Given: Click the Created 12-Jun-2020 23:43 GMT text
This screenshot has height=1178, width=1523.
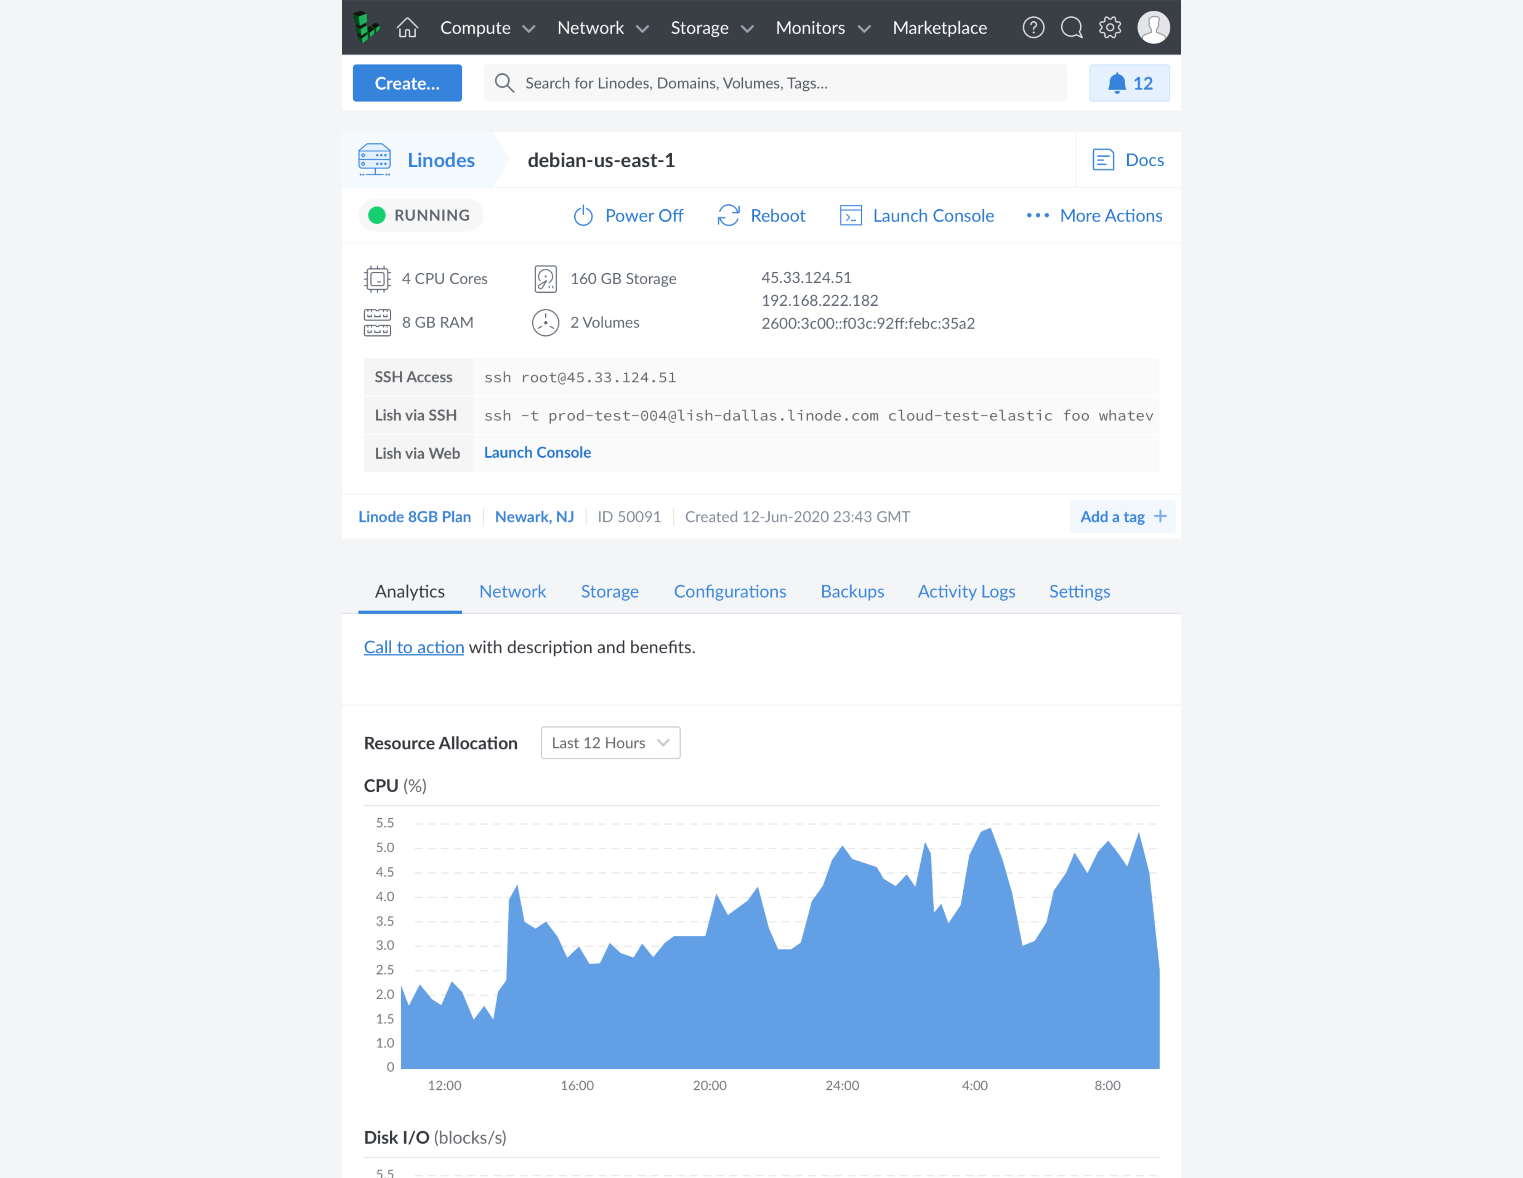Looking at the screenshot, I should (x=797, y=517).
